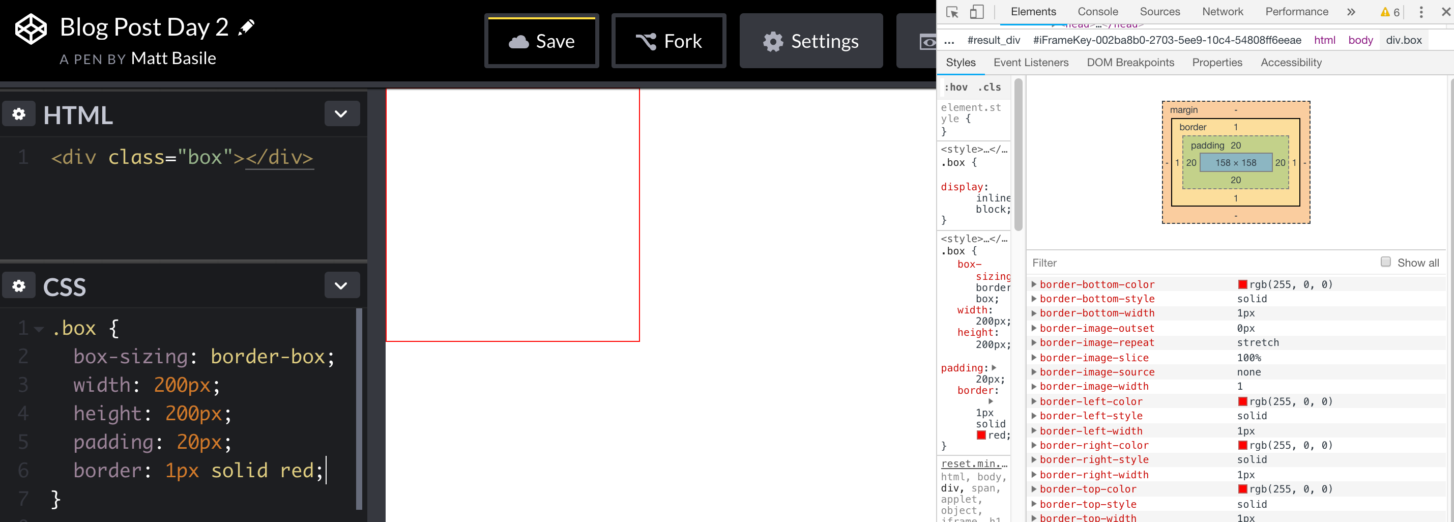The height and width of the screenshot is (522, 1454).
Task: Toggle :hov element state panel
Action: pos(956,87)
